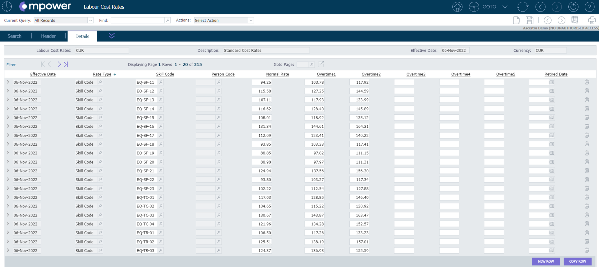Image resolution: width=599 pixels, height=267 pixels.
Task: Click the Home icon in top bar
Action: [457, 7]
